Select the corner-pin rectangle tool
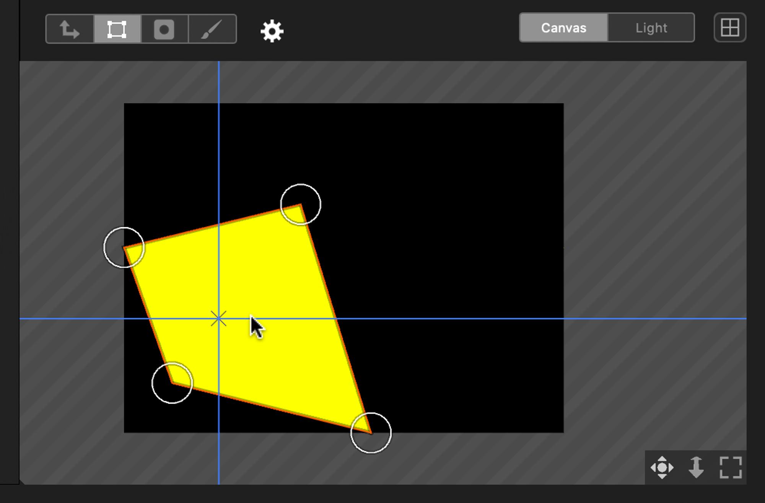765x503 pixels. click(117, 29)
